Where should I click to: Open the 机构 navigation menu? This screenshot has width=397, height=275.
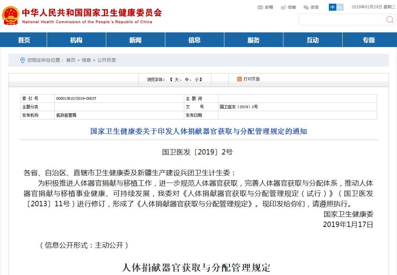pos(76,40)
